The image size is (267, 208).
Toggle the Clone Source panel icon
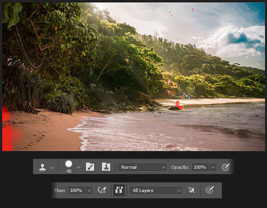106,167
